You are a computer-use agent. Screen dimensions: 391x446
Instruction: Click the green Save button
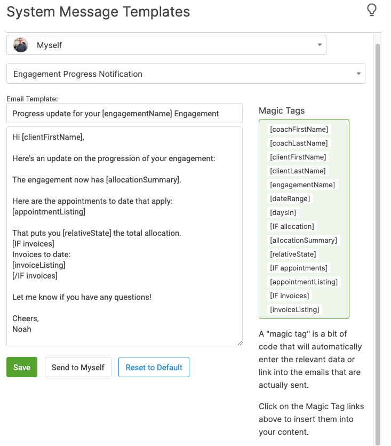tap(21, 367)
